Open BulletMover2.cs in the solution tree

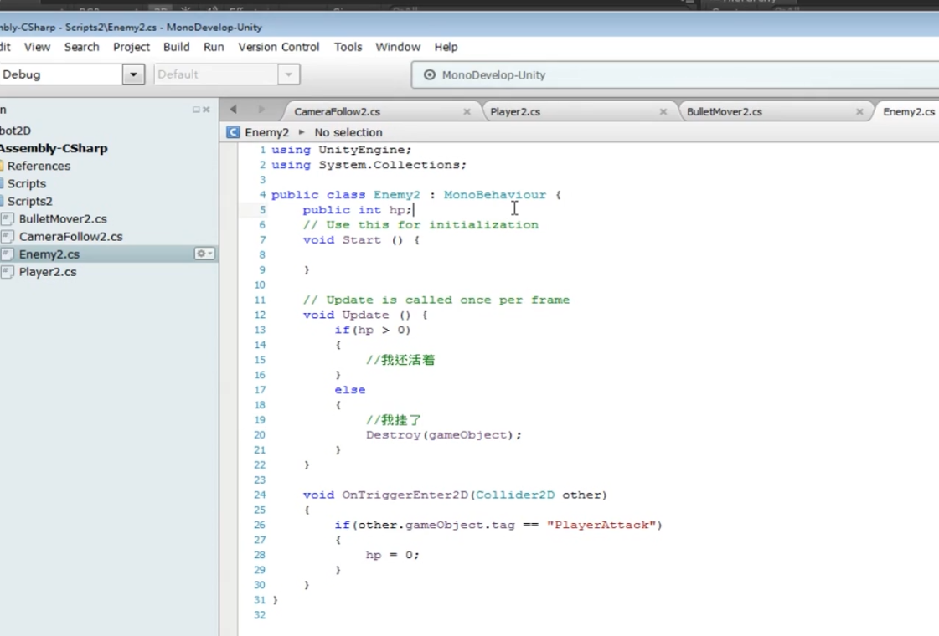(x=63, y=219)
